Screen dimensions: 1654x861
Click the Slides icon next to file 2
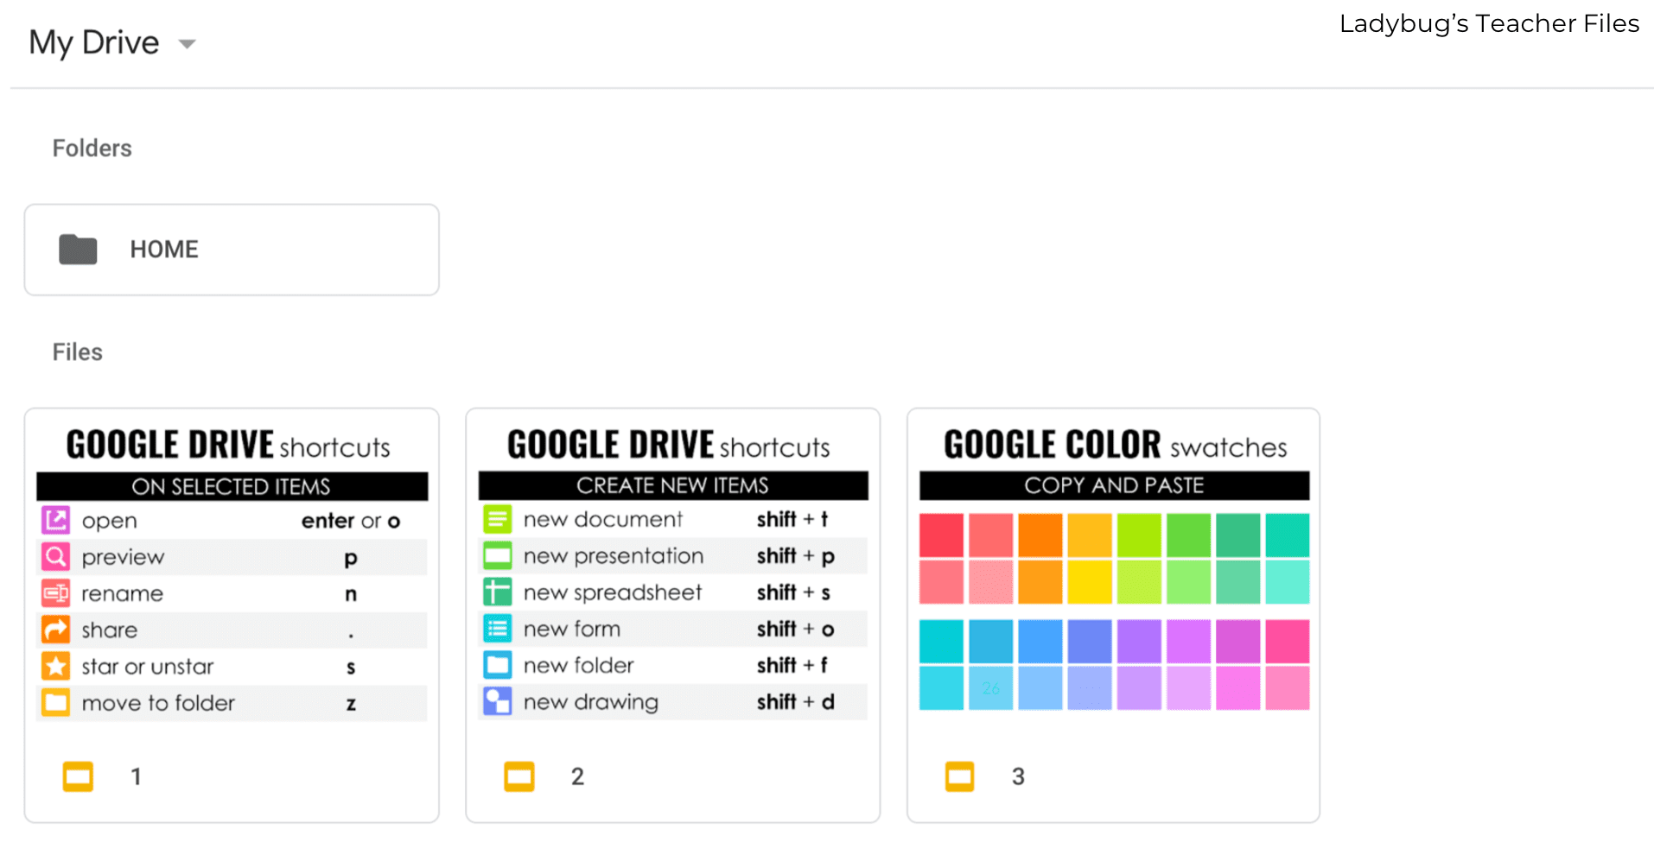tap(519, 776)
